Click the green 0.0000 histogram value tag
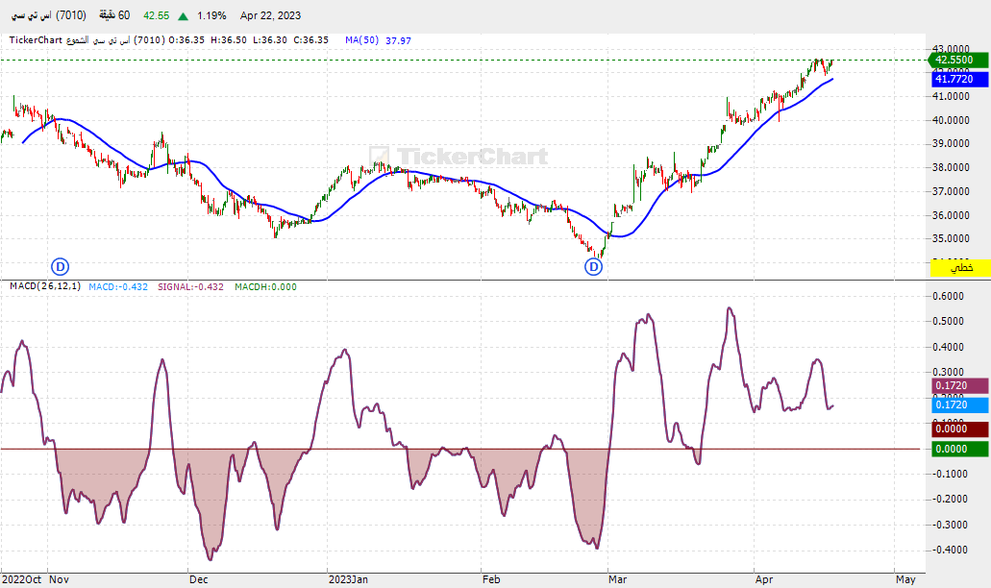Viewport: 991px width, 588px height. tap(960, 449)
